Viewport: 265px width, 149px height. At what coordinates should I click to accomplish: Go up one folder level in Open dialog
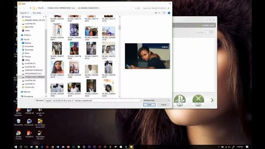(x=30, y=8)
